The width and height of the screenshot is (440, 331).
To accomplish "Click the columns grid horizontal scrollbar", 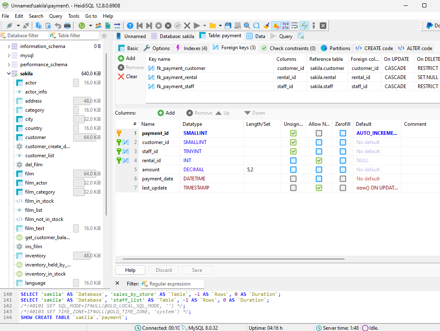I will point(233,259).
